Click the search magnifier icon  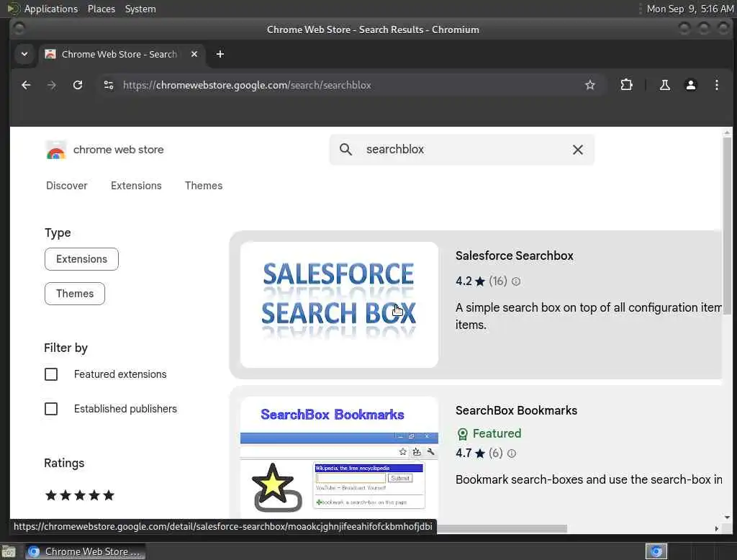click(x=345, y=150)
